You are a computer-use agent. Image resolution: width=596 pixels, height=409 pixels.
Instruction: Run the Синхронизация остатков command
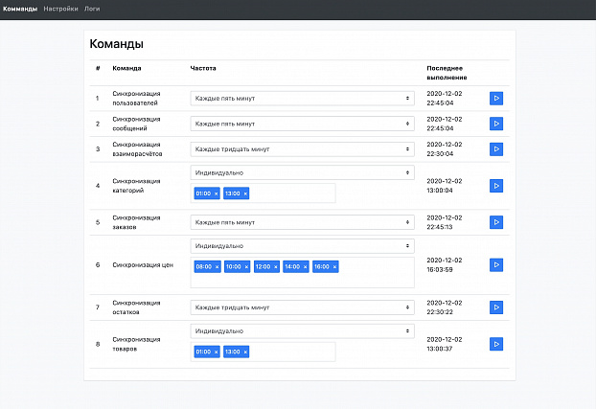click(496, 307)
